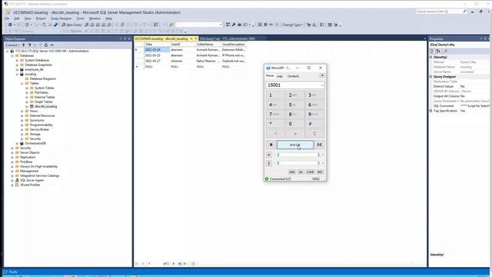This screenshot has width=492, height=277.
Task: Toggle AA auto answer in MicroSIP
Action: tap(301, 172)
